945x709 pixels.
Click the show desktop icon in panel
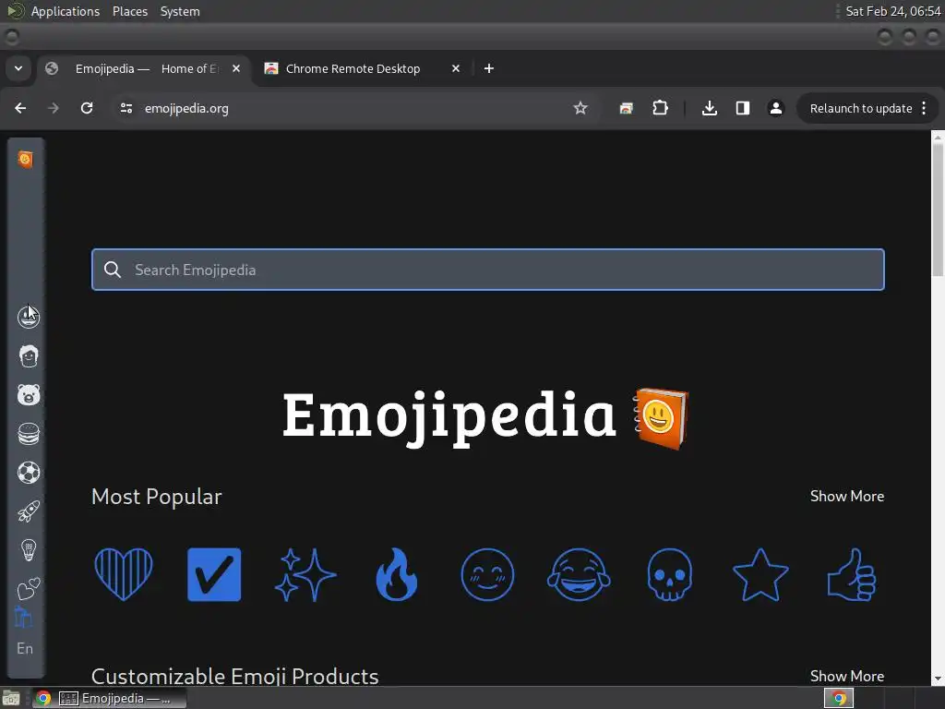pos(11,698)
